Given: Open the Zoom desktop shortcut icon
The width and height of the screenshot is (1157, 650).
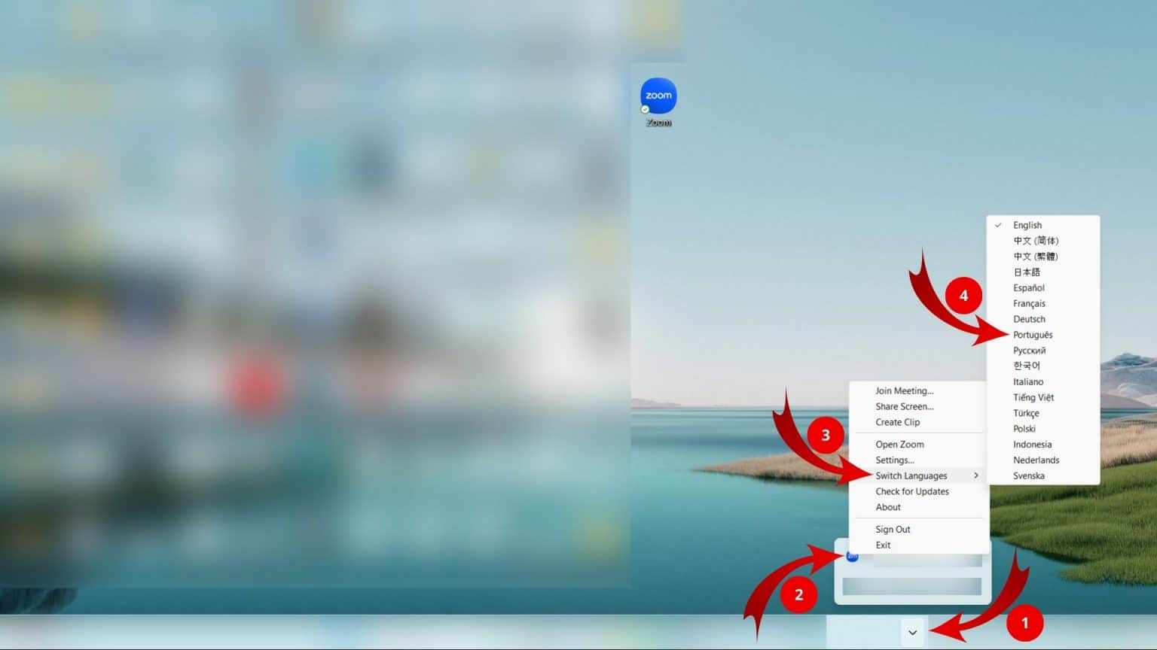Looking at the screenshot, I should click(x=658, y=98).
